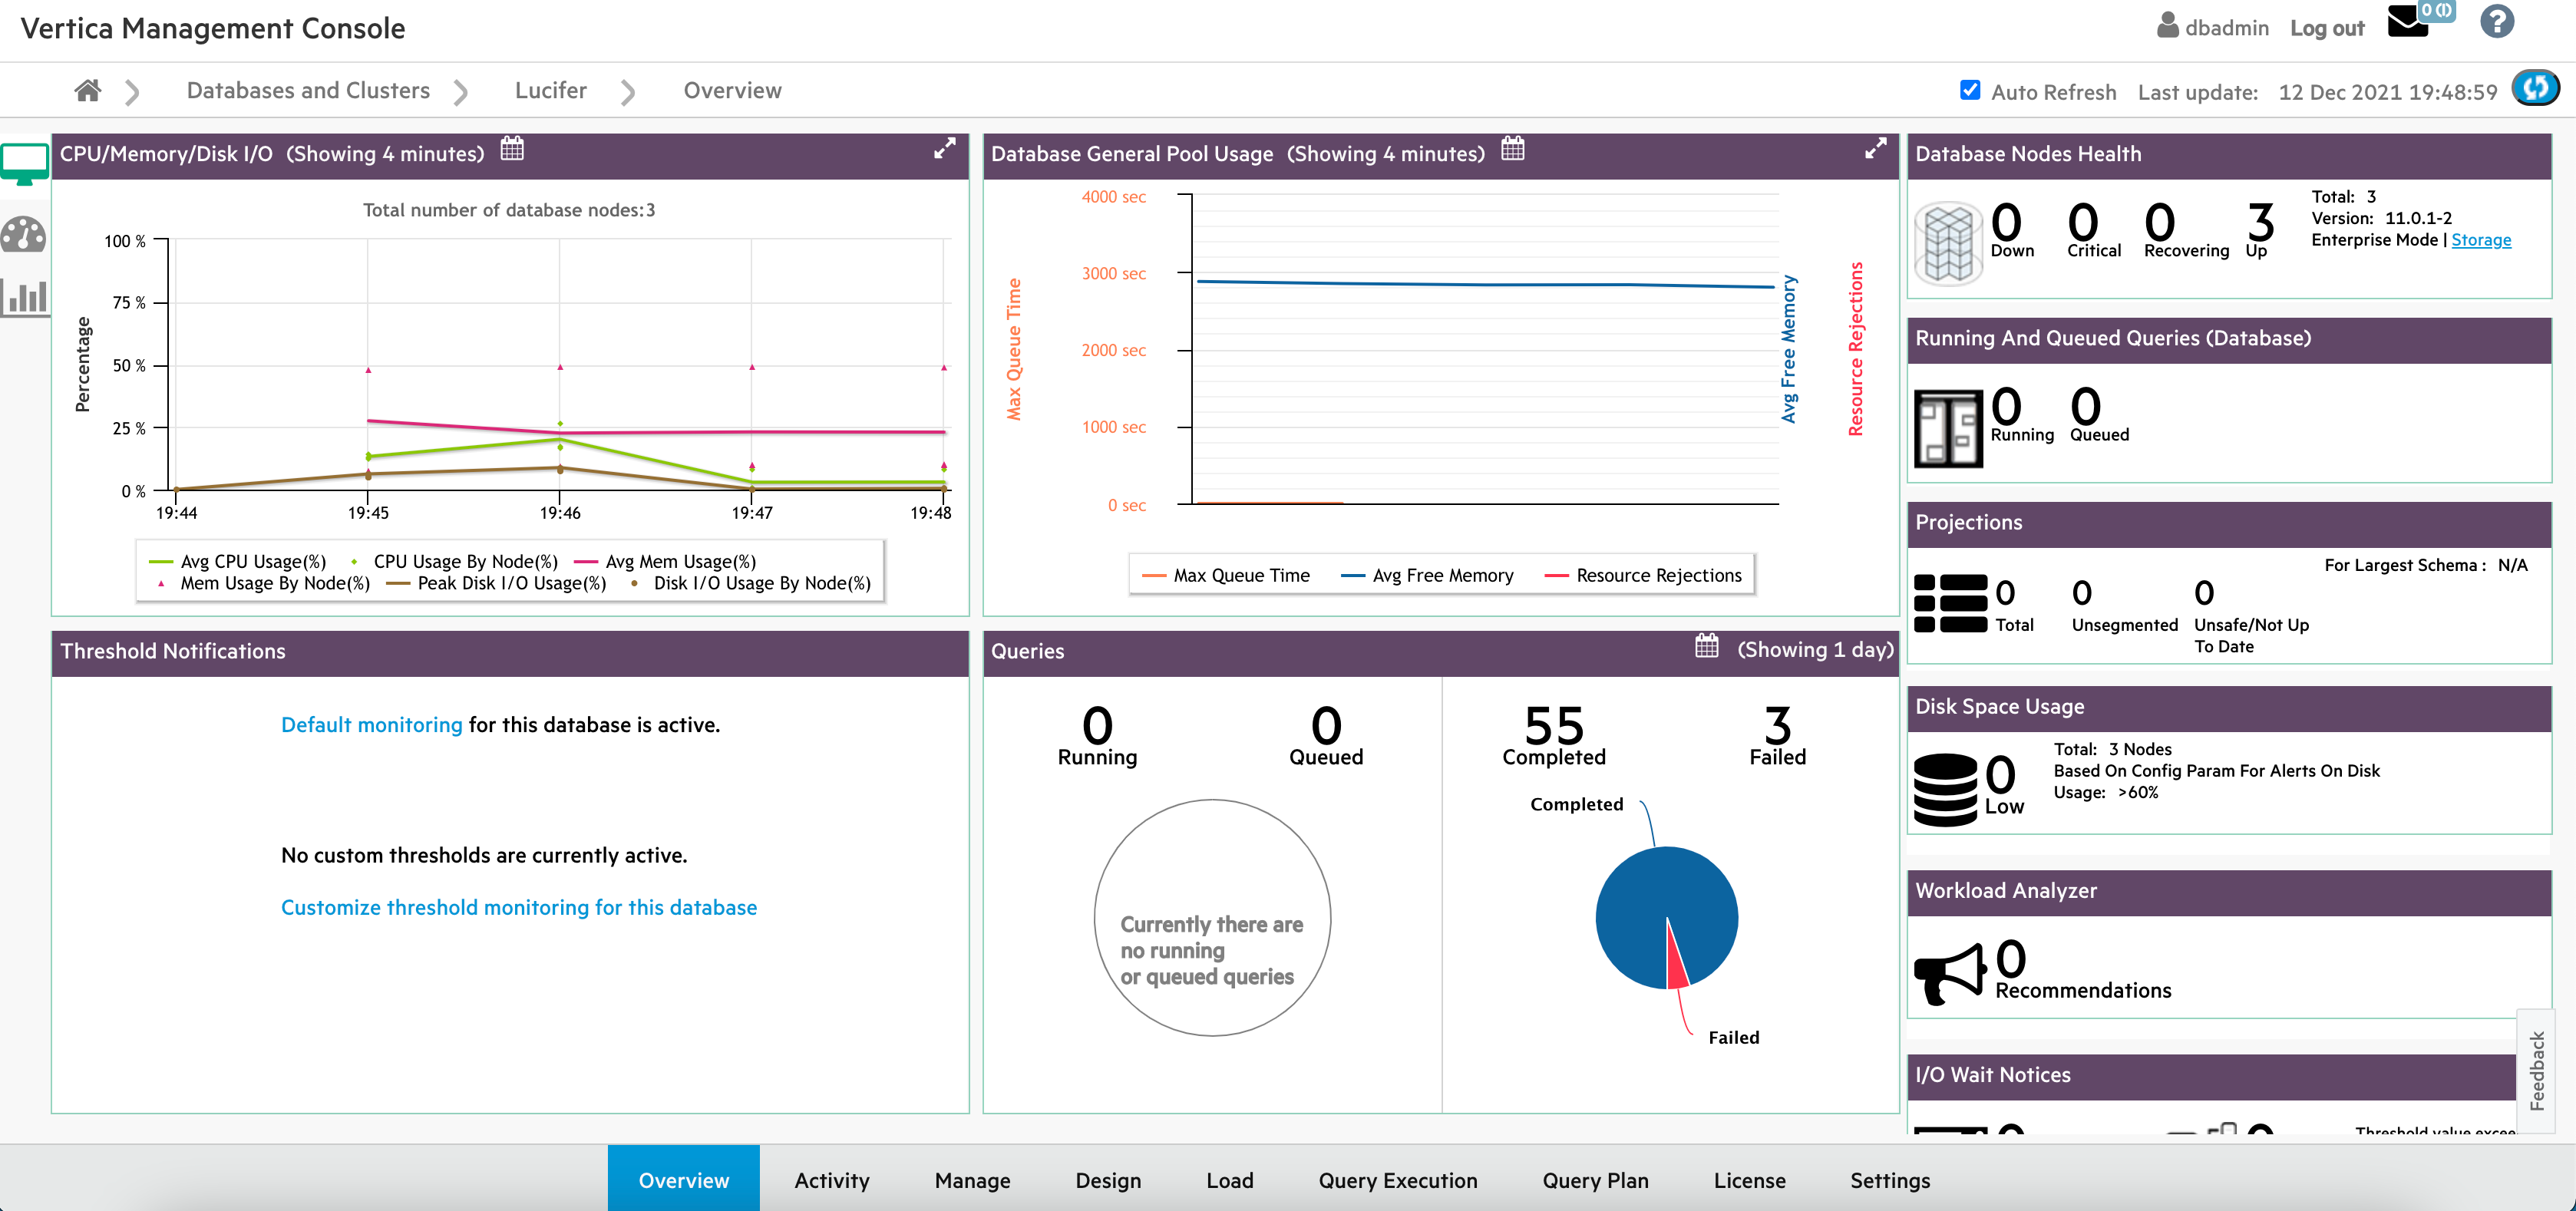
Task: Open the Queries panel calendar range picker
Action: tap(1706, 647)
